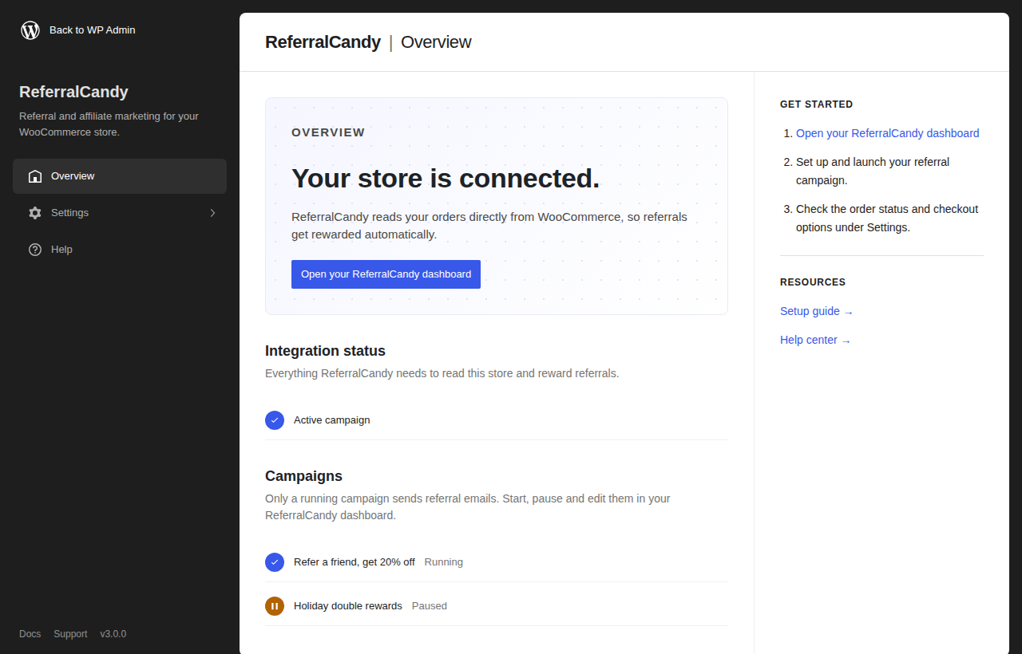
Task: Click the 'Paused' status label
Action: (430, 606)
